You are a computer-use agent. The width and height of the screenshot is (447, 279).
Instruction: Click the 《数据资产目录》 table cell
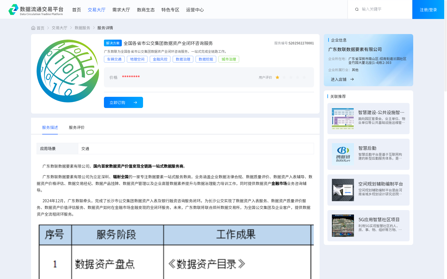tap(237, 264)
